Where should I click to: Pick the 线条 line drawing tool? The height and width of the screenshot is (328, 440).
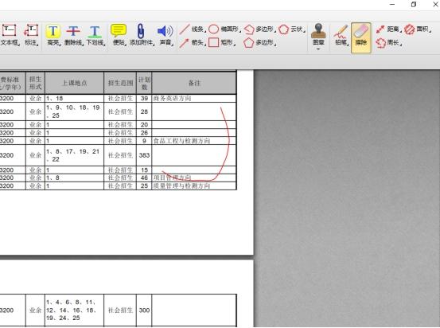click(x=193, y=29)
